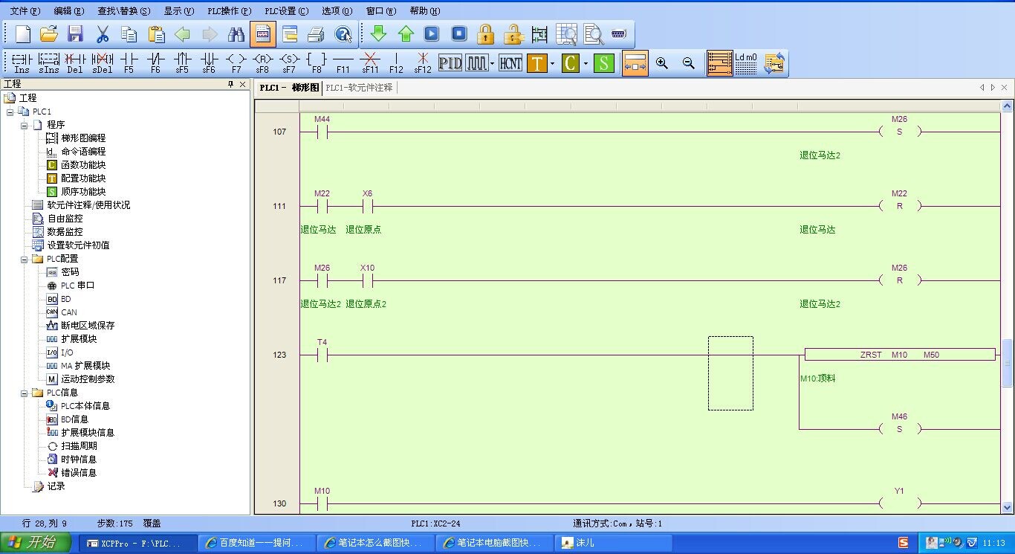The image size is (1015, 554).
Task: Open dropdown arrow next to C block
Action: 586,64
